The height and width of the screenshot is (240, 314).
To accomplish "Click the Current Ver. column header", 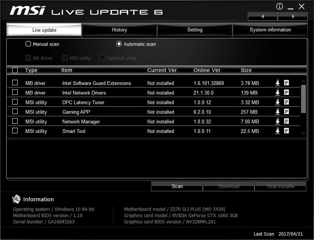I will click(163, 70).
